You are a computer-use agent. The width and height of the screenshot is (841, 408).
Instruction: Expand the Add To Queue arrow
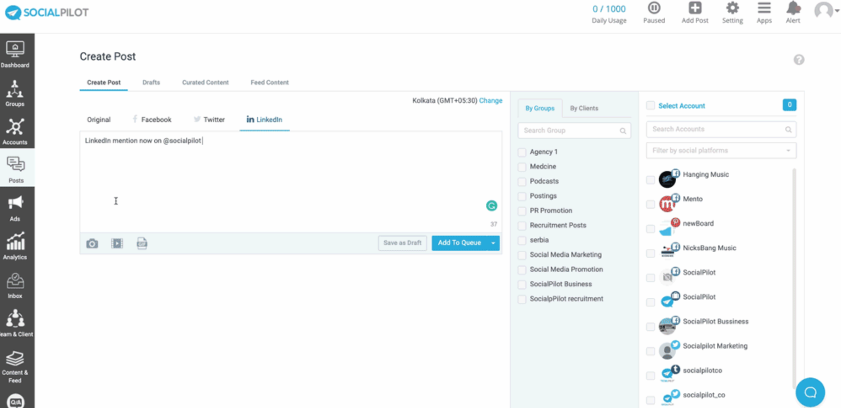coord(493,243)
